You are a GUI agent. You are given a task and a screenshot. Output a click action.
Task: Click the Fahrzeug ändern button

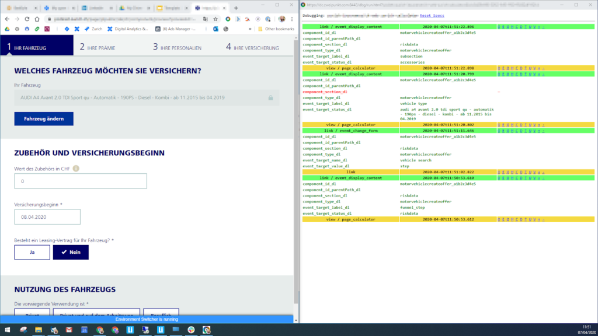coord(44,118)
